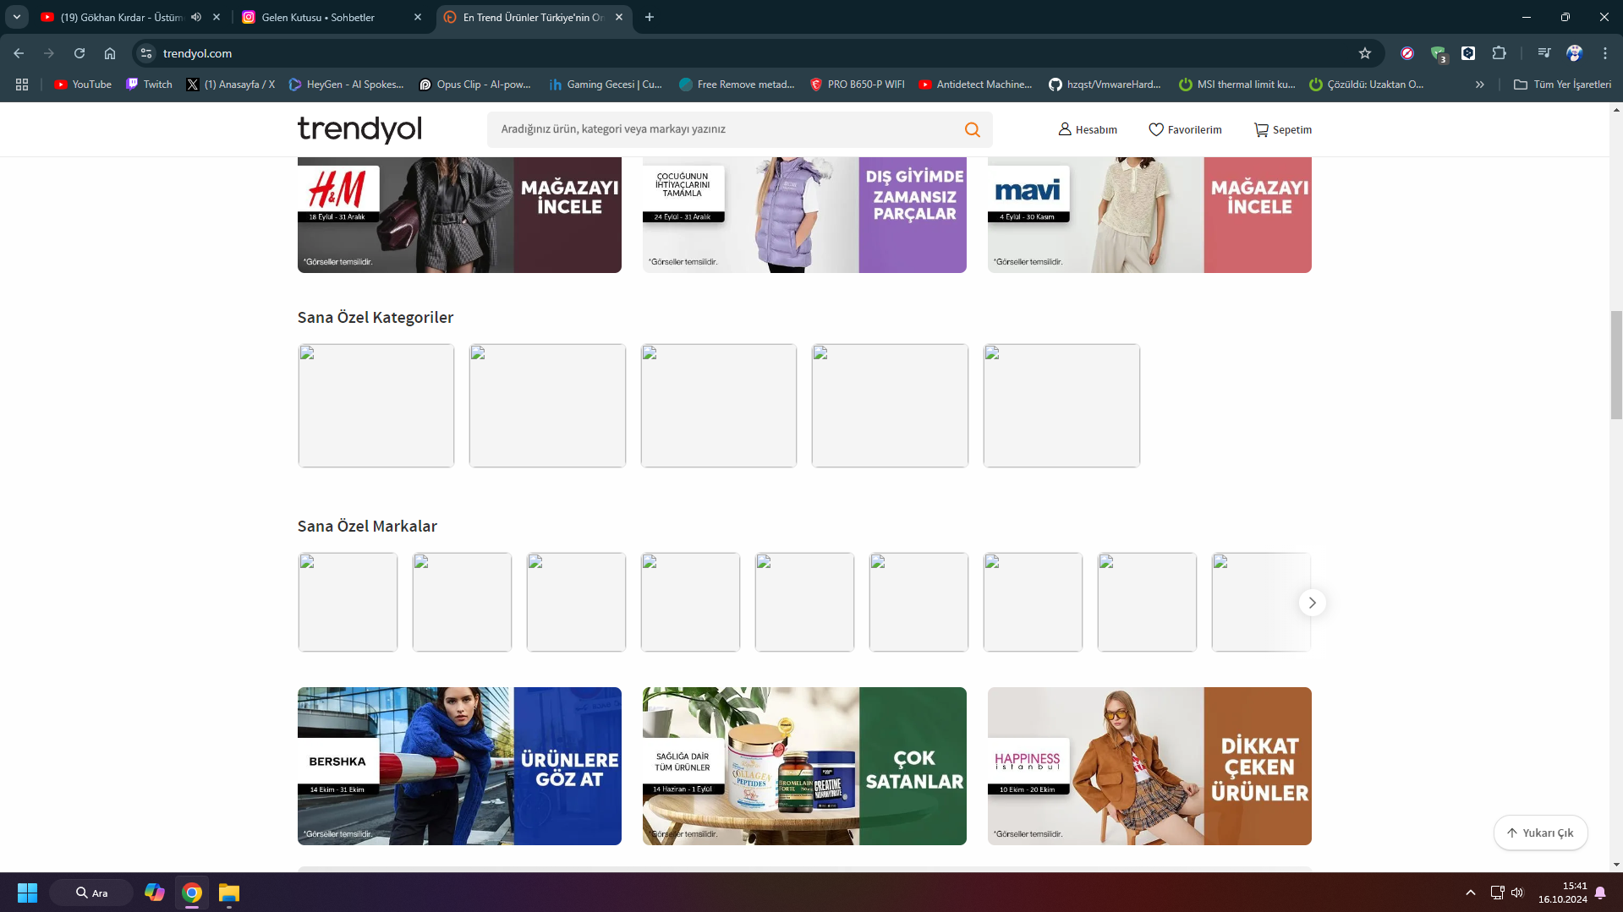
Task: Open the HeyGen bookmark
Action: coord(346,85)
